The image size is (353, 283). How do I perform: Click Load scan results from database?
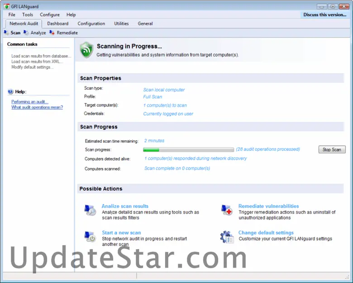coord(41,56)
